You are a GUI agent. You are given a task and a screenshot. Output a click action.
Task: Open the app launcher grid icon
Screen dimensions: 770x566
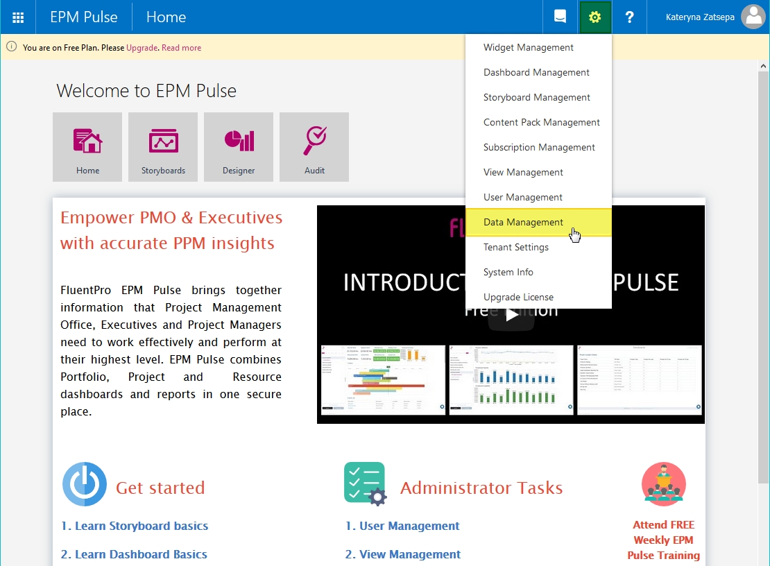tap(17, 17)
